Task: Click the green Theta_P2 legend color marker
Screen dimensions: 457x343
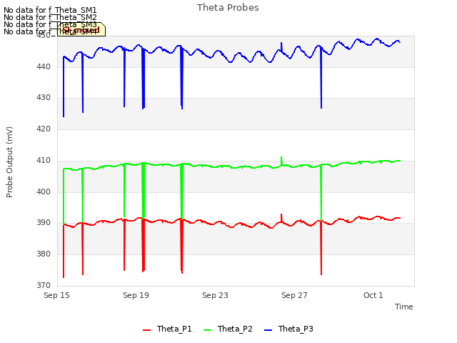Action: tap(207, 330)
